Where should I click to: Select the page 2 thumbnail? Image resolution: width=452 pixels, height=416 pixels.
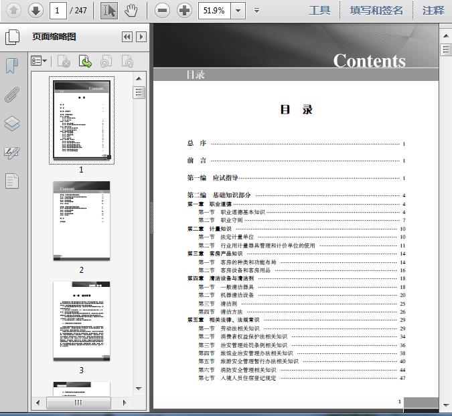[x=82, y=221]
